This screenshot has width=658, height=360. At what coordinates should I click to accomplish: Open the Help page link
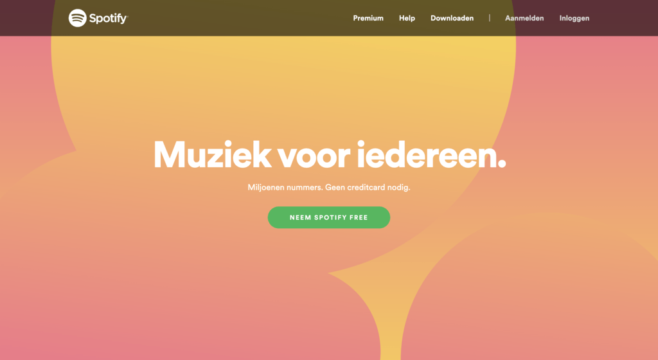407,18
